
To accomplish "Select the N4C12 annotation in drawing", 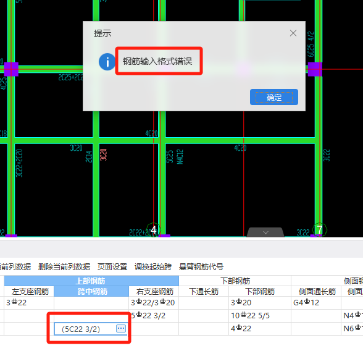I will coord(180,157).
